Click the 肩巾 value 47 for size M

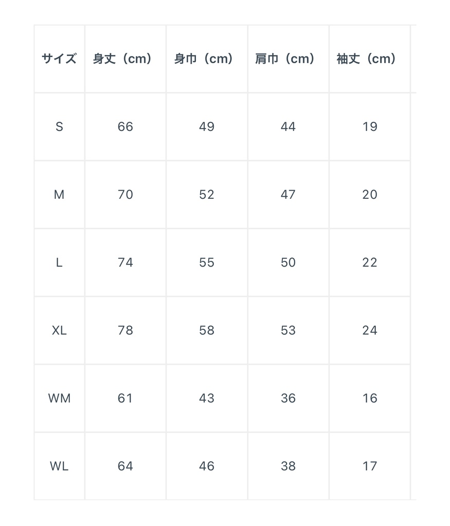coord(288,195)
